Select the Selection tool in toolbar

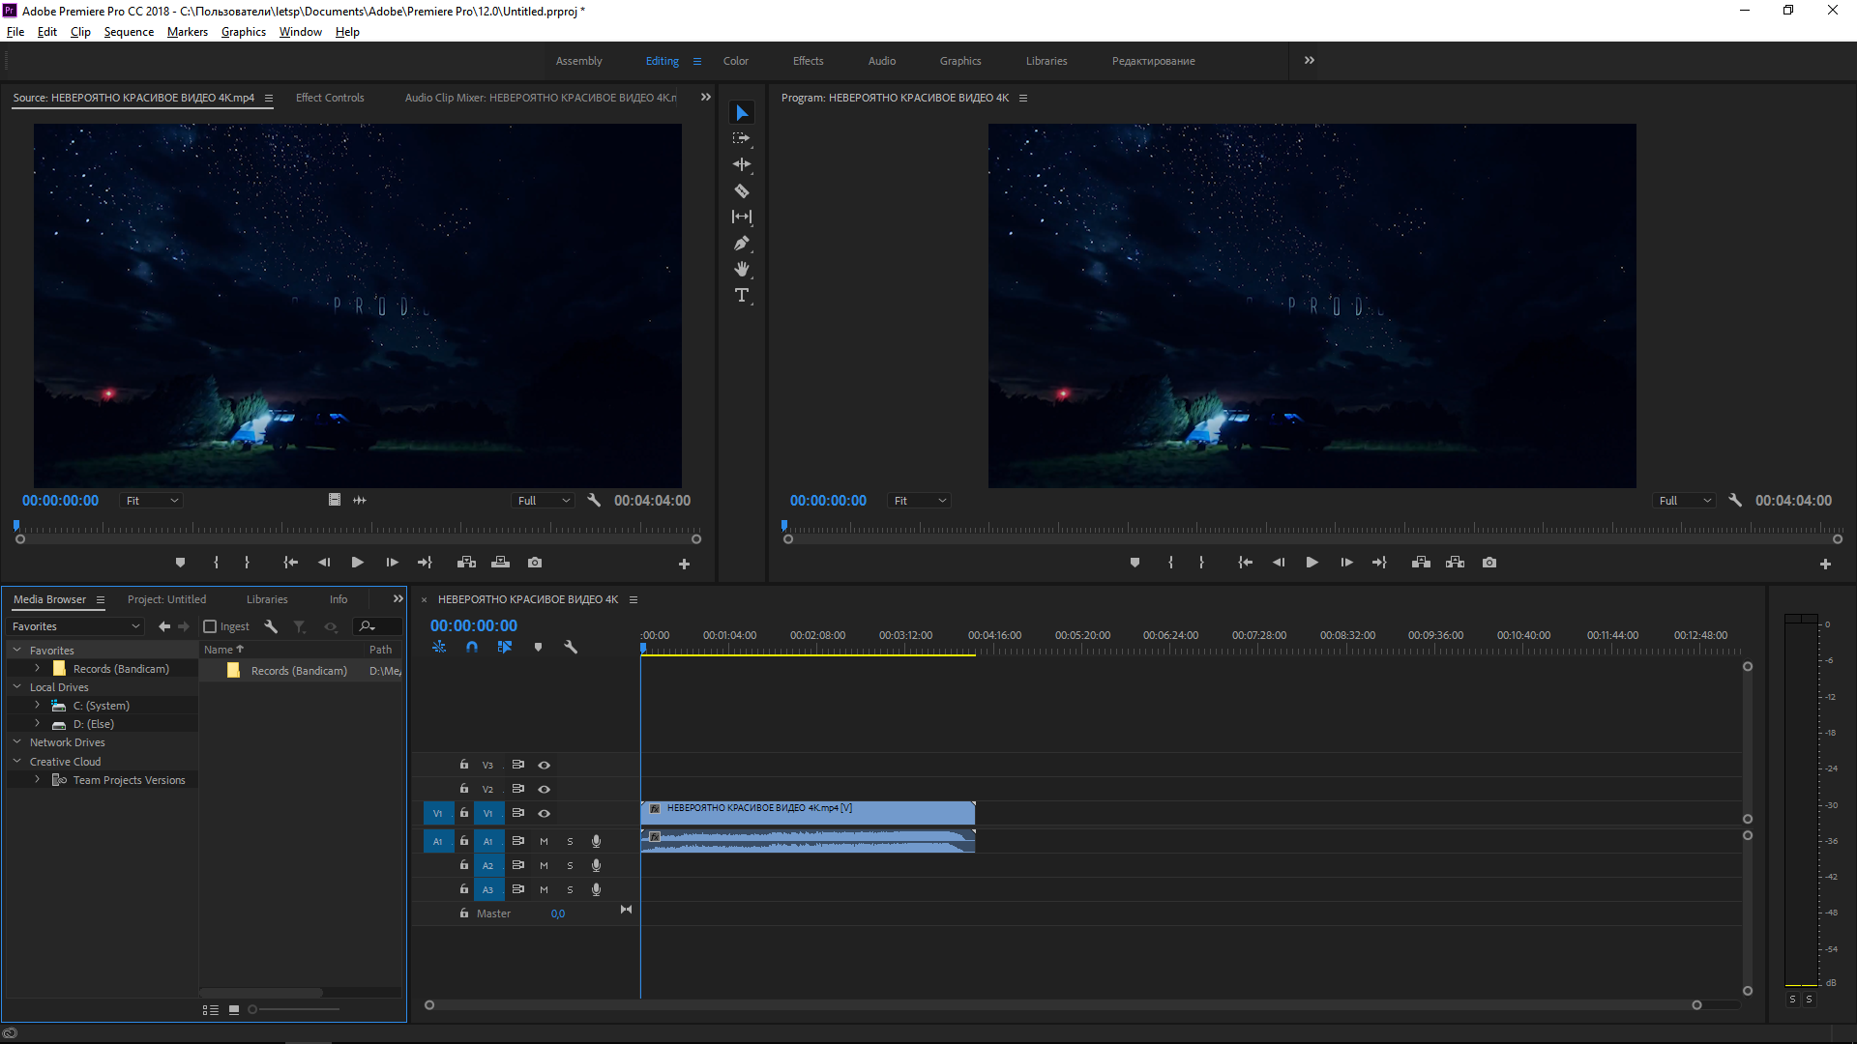tap(741, 112)
